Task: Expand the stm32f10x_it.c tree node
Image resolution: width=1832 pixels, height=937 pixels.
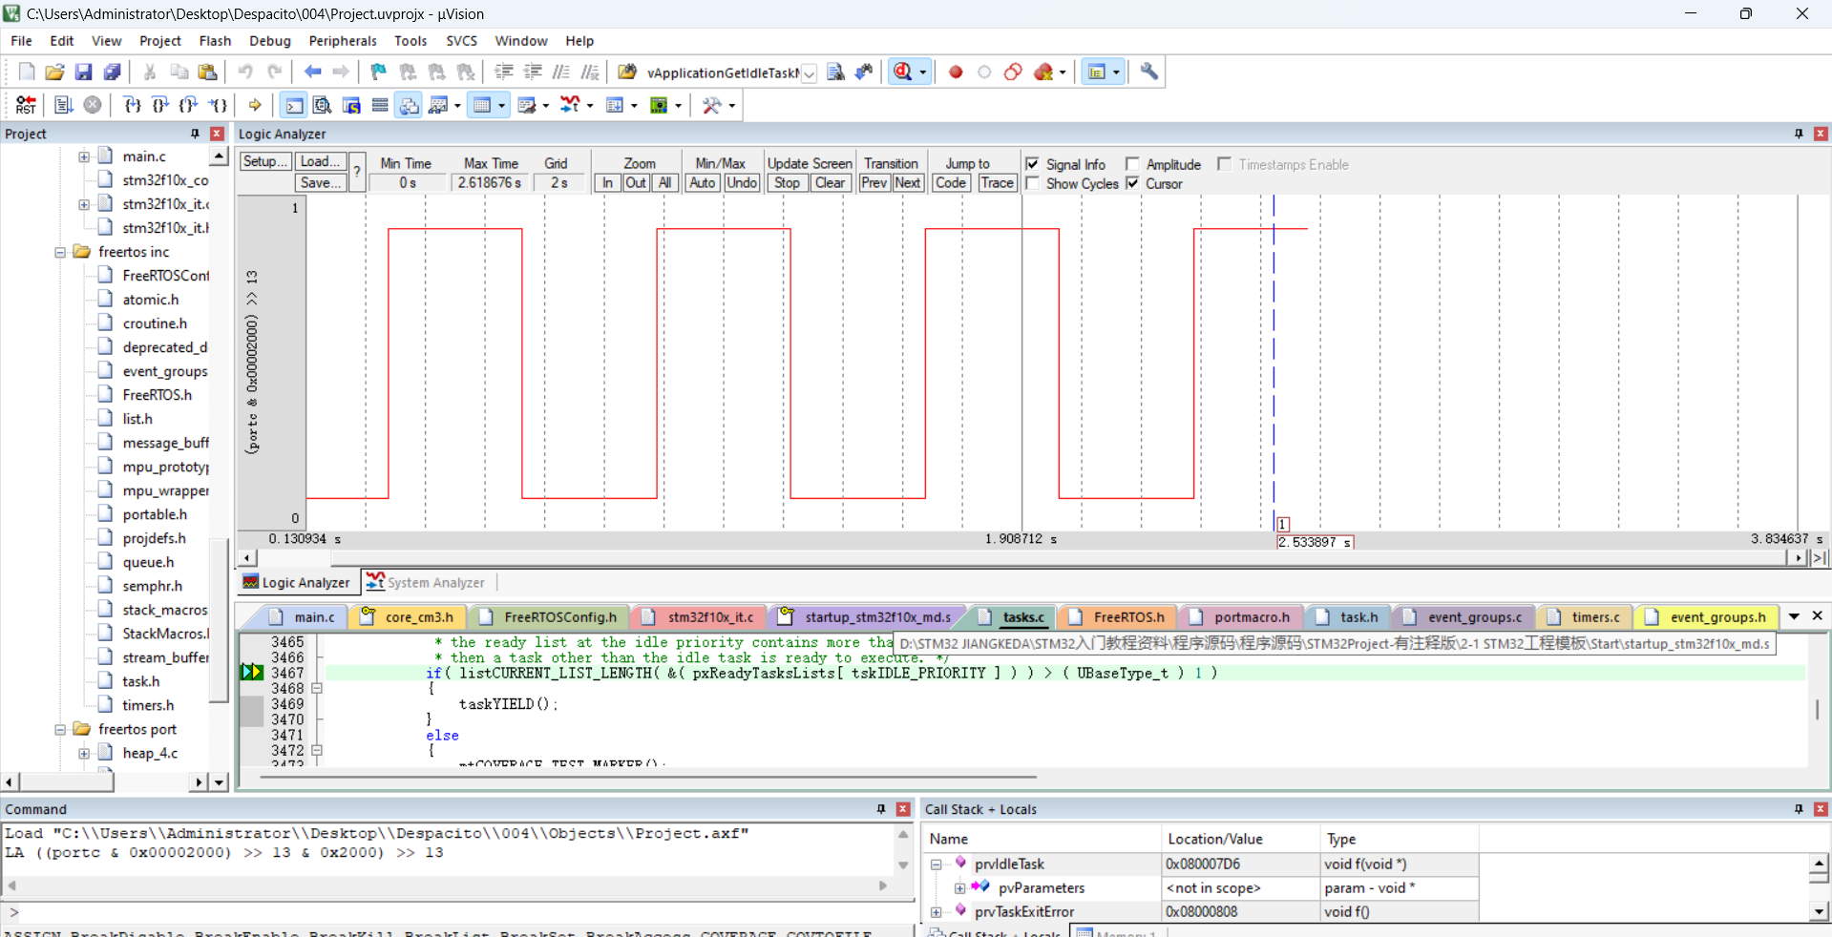Action: click(x=84, y=204)
